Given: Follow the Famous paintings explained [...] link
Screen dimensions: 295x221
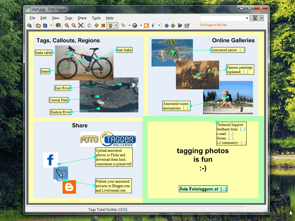Looking at the screenshot, I should (x=245, y=72).
